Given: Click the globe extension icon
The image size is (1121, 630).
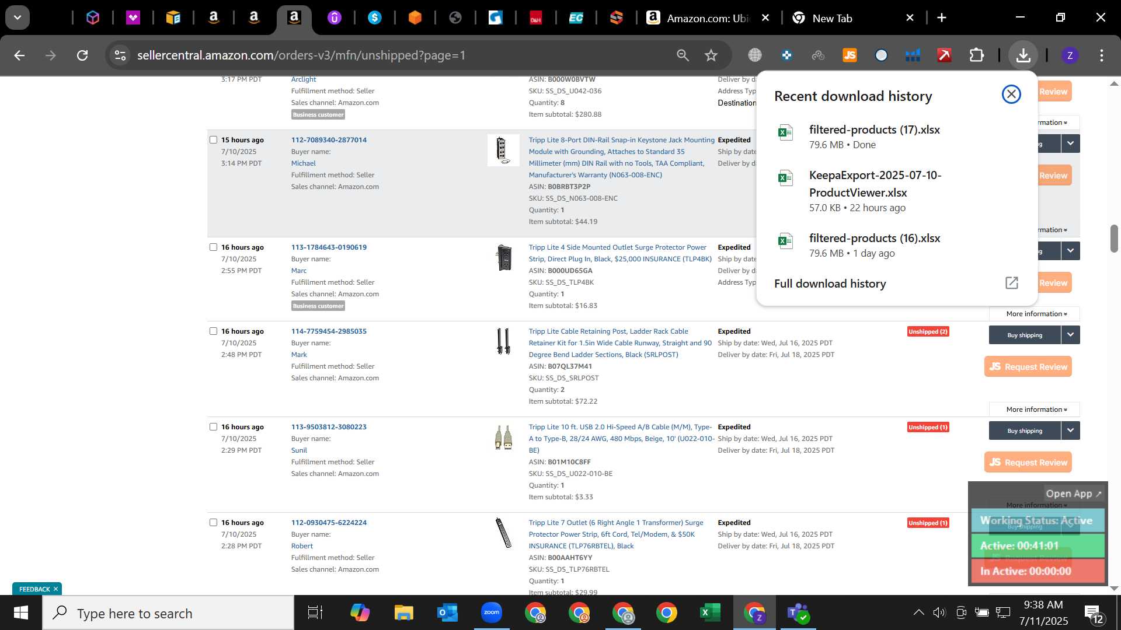Looking at the screenshot, I should click(755, 55).
